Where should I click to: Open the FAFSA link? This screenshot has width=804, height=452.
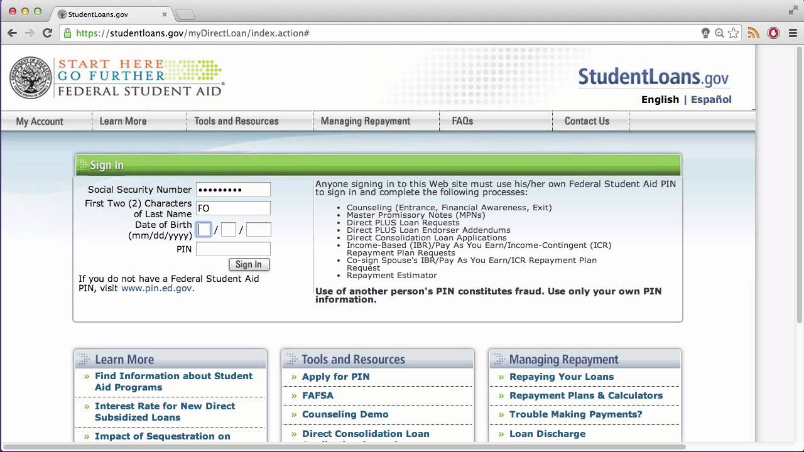point(318,395)
